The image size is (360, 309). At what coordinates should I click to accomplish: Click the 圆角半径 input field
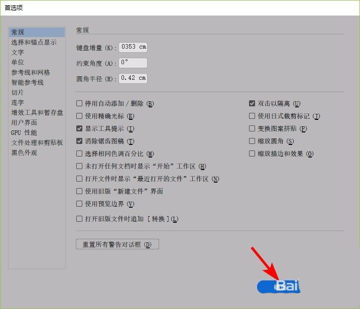pos(133,78)
